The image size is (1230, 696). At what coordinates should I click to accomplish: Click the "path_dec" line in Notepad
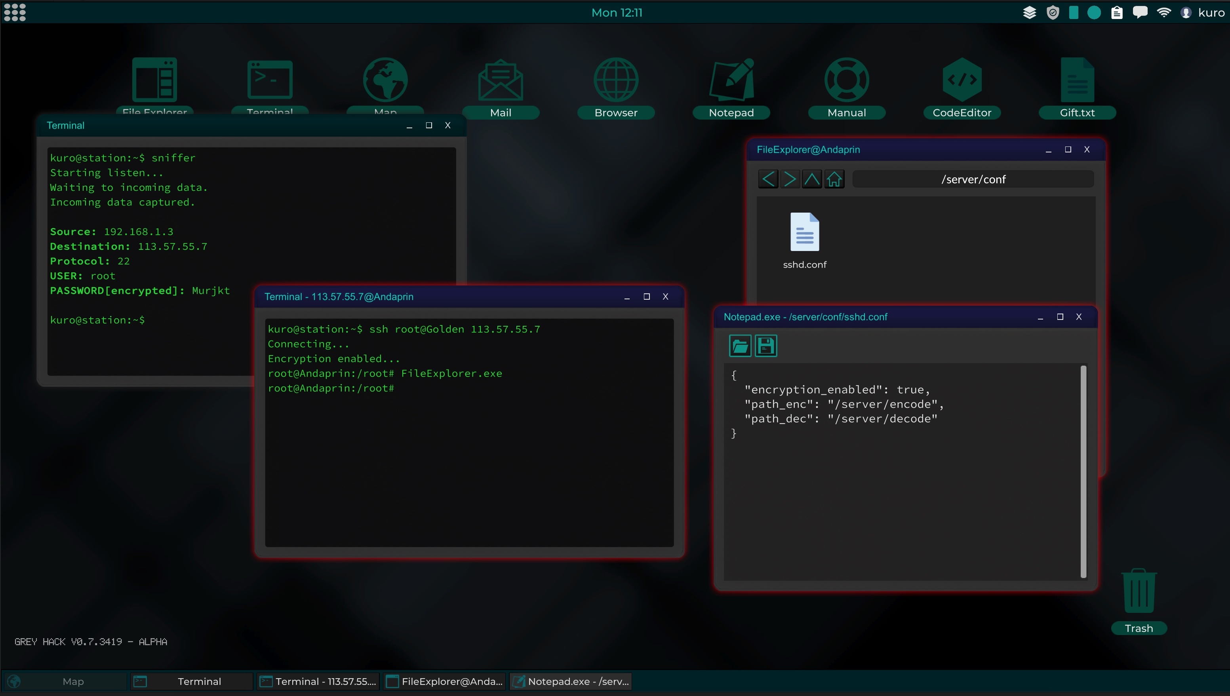pyautogui.click(x=841, y=419)
